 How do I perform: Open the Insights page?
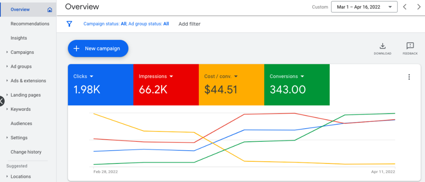19,38
